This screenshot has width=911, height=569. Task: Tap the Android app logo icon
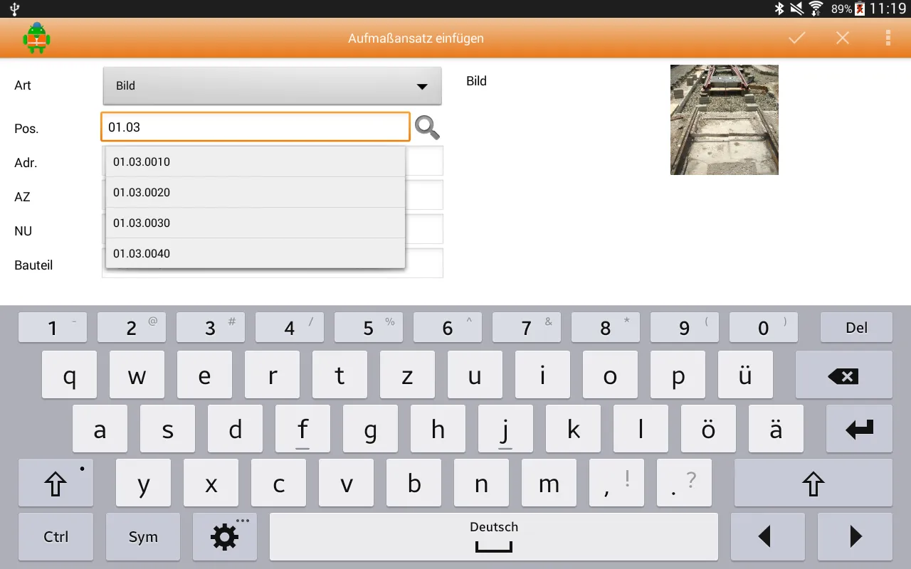coord(36,38)
